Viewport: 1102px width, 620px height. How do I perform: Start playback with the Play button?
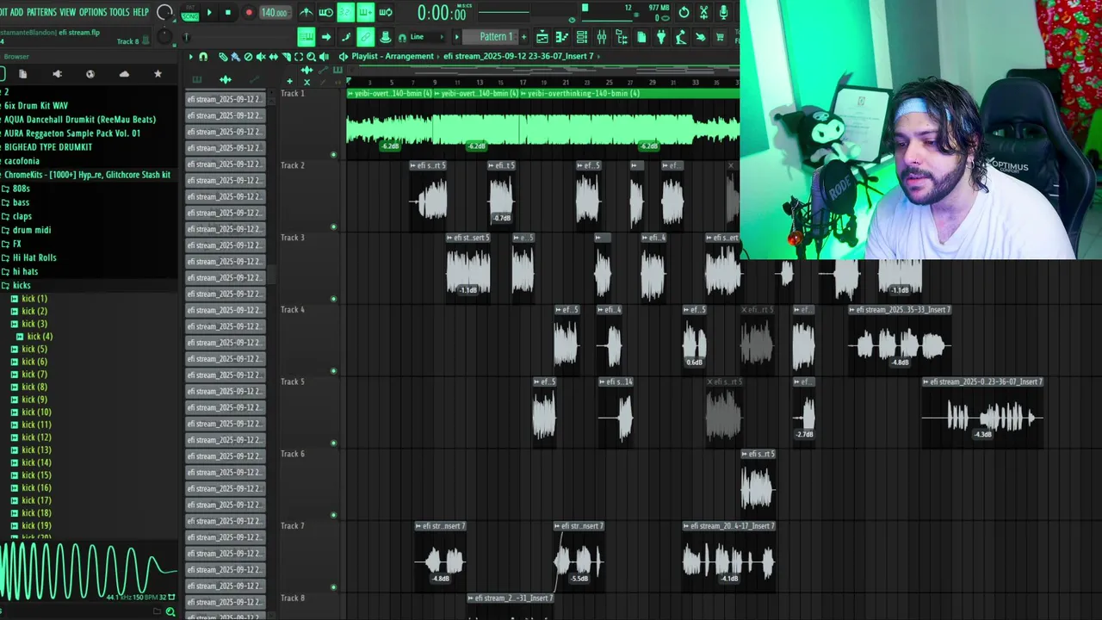pyautogui.click(x=209, y=12)
